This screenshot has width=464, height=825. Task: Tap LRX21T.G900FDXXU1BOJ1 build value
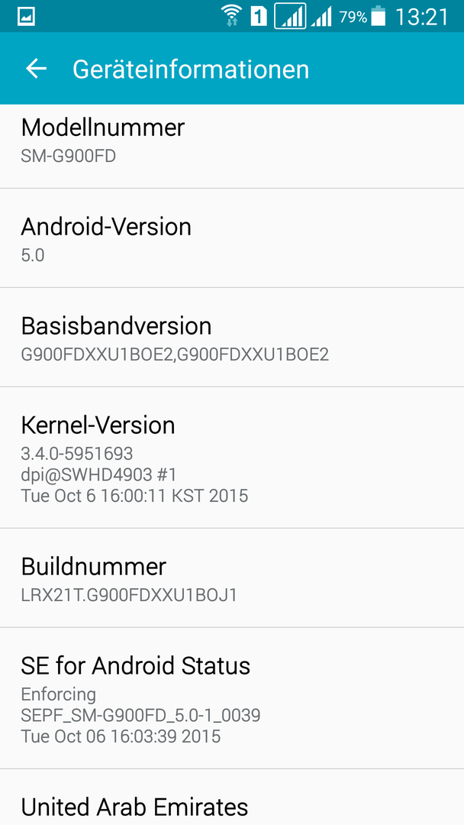pyautogui.click(x=129, y=595)
